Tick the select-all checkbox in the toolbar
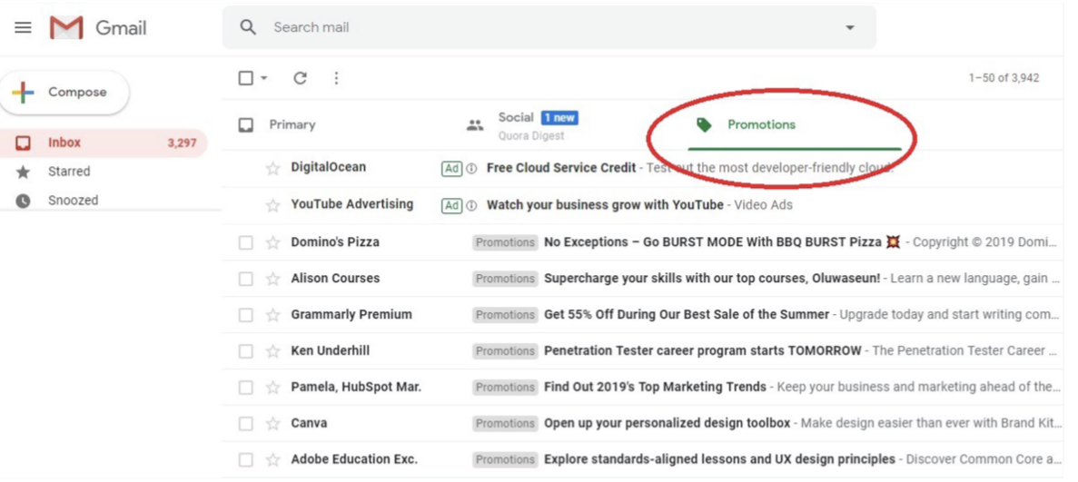 click(x=245, y=78)
